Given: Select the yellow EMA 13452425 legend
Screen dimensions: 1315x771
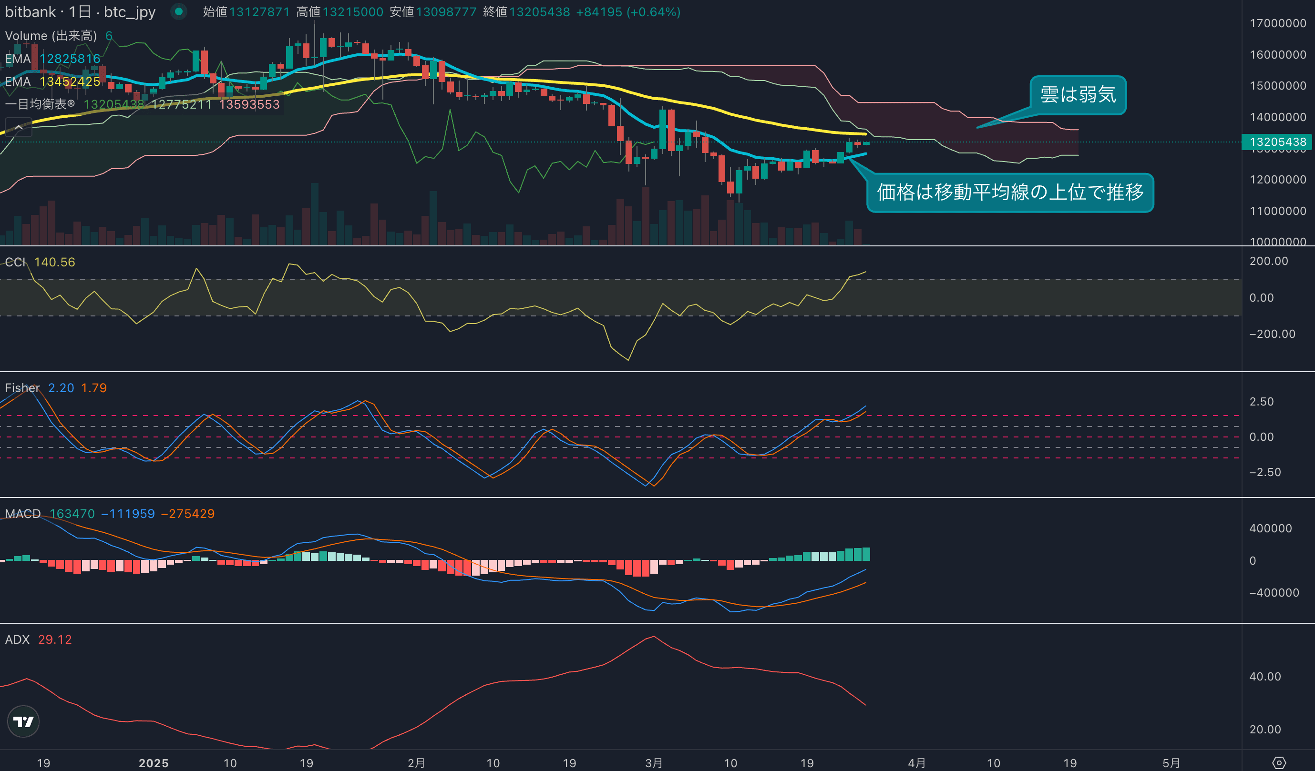Looking at the screenshot, I should pos(52,81).
